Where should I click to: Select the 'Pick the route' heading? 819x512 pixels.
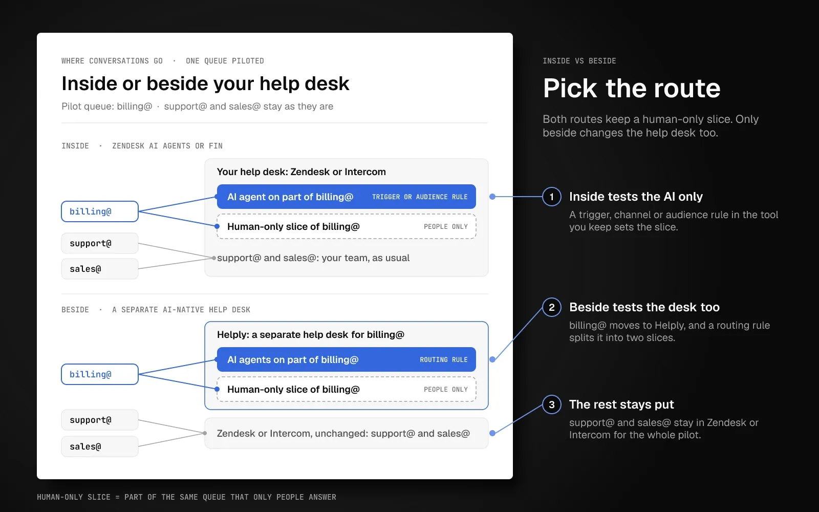tap(632, 88)
